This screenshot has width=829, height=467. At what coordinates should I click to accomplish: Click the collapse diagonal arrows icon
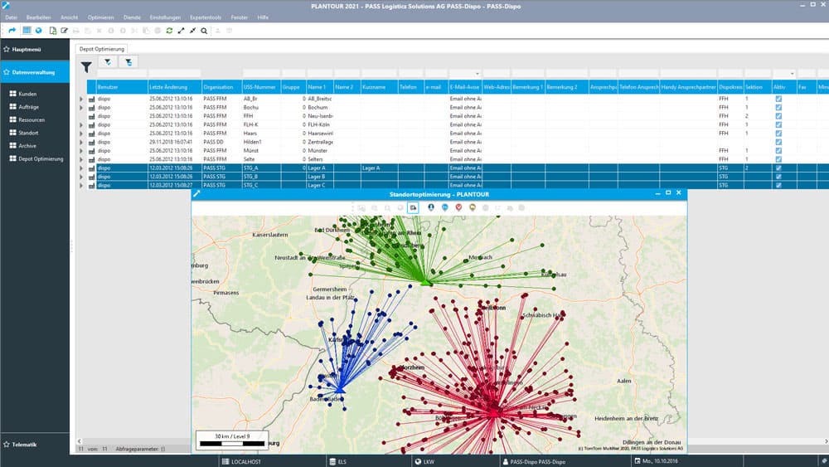193,31
